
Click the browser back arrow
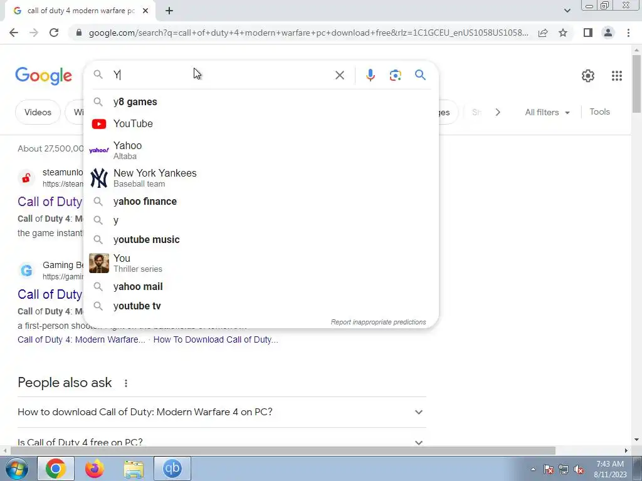(14, 33)
